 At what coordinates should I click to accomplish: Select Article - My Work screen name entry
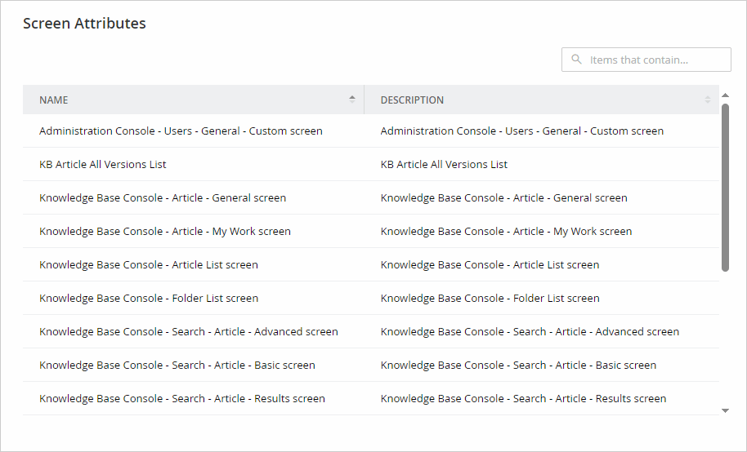(x=165, y=231)
